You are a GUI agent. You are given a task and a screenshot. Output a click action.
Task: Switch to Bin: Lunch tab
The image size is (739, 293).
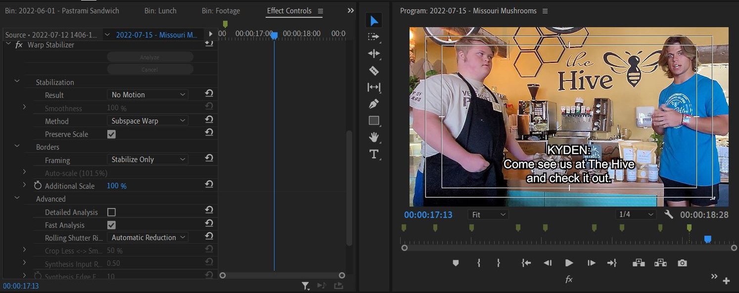click(160, 10)
